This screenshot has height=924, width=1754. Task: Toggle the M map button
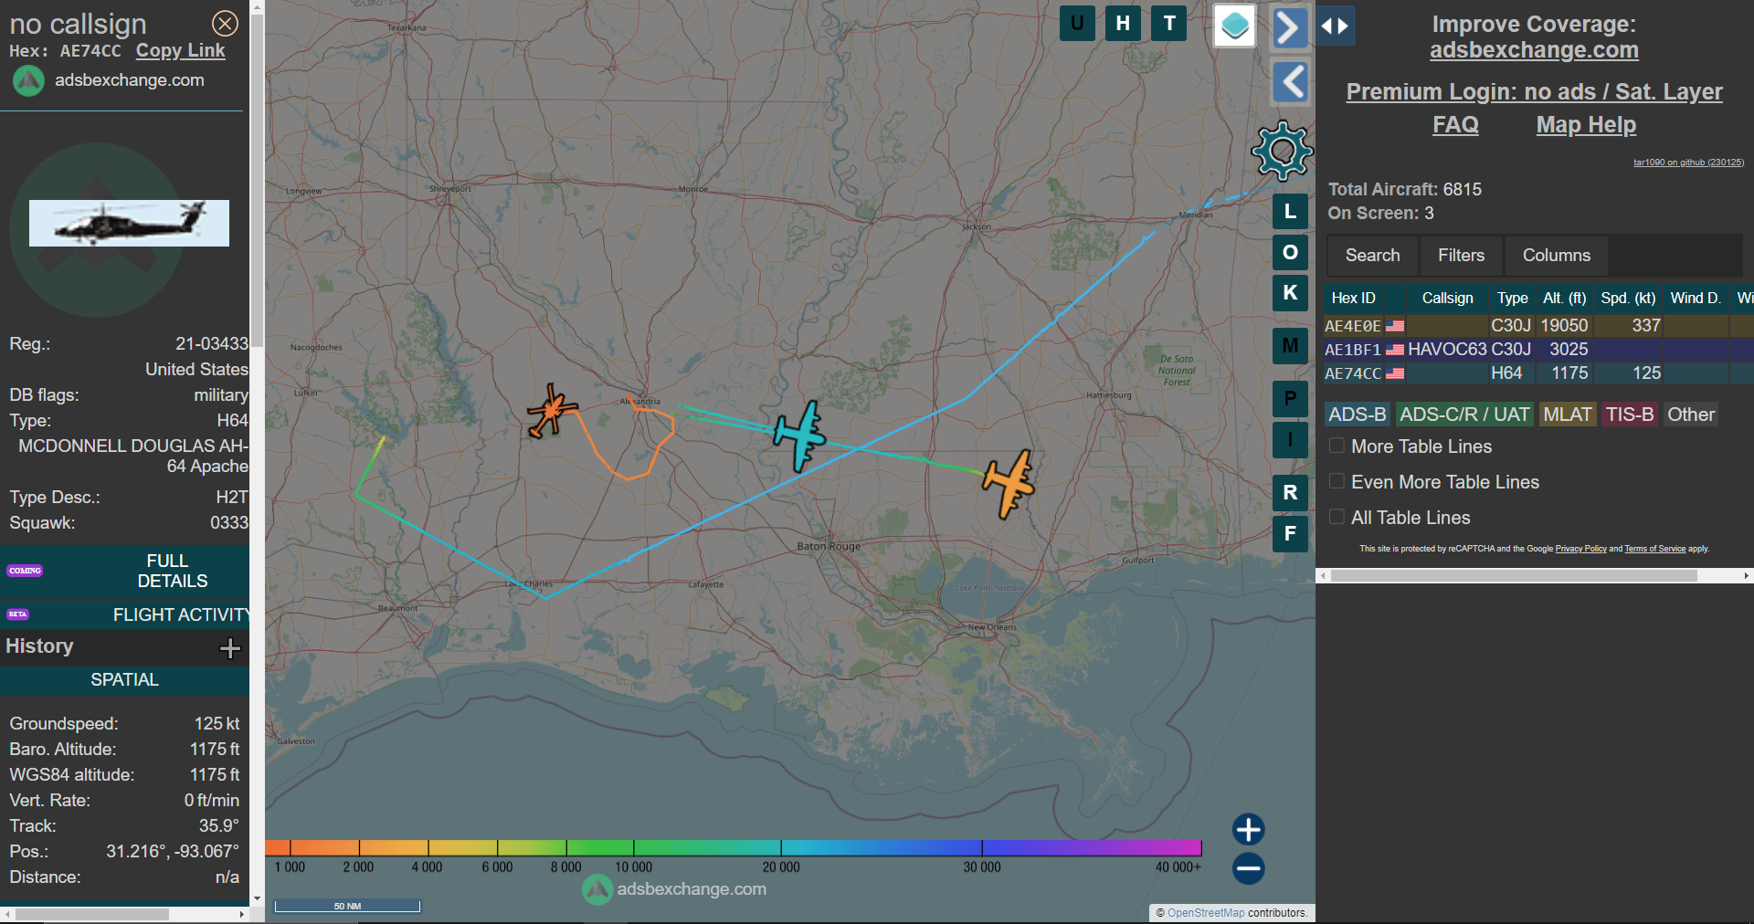pyautogui.click(x=1290, y=345)
